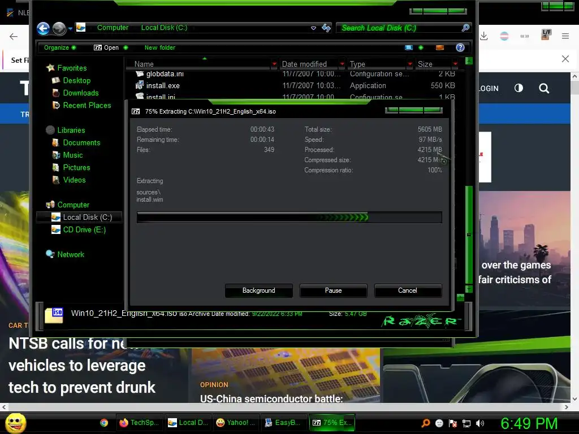Launch Chrome from taskbar
Screen dimensions: 579x434
pyautogui.click(x=104, y=423)
